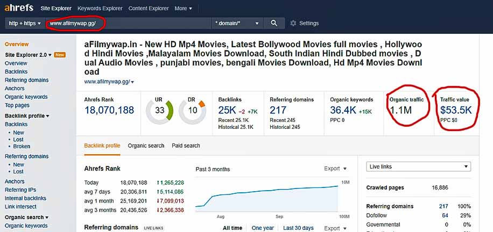Click the New badge beside Site Explorer 2.0
This screenshot has height=232, width=493.
coord(60,55)
